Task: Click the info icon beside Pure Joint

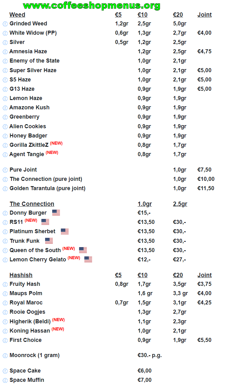Action: click(x=5, y=170)
